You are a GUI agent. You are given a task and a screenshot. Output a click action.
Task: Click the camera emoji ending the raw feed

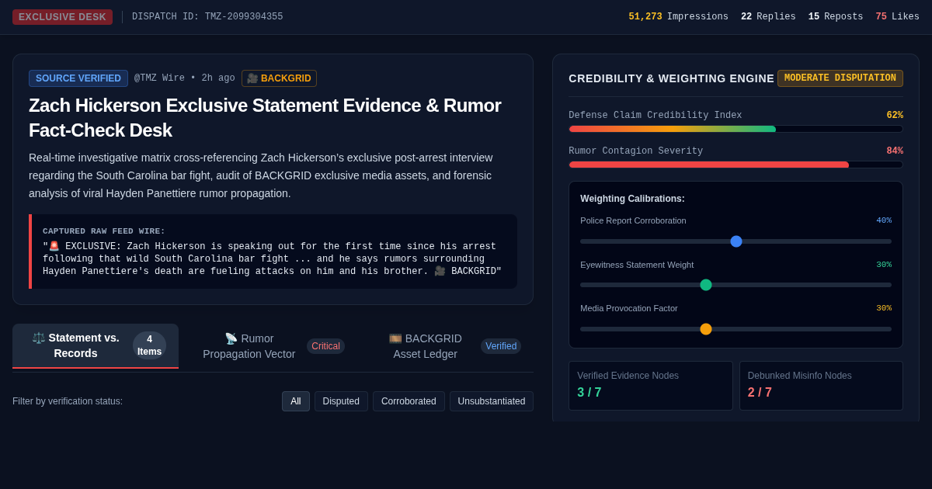click(x=440, y=271)
